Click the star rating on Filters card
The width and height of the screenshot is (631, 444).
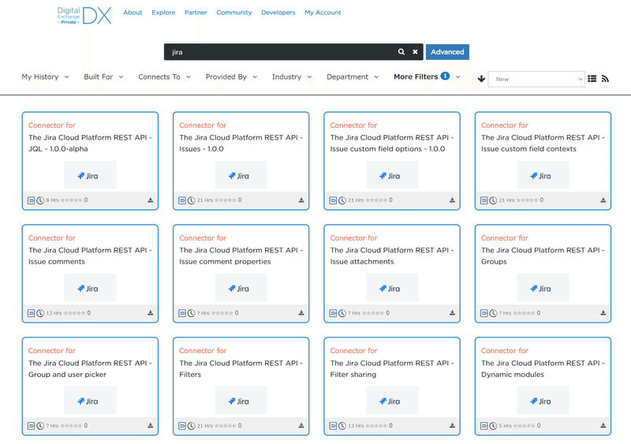click(x=226, y=426)
